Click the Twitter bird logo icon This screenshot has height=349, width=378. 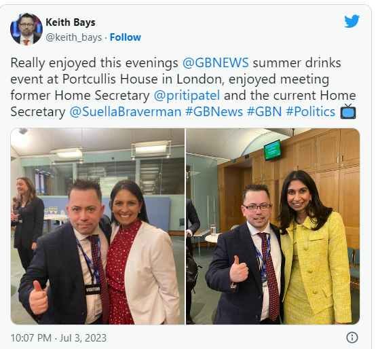tap(352, 21)
